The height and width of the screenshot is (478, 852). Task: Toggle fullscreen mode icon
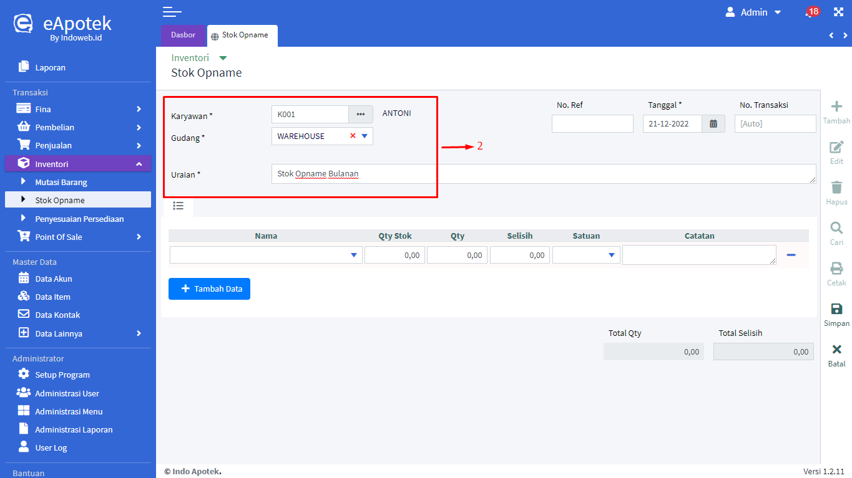click(838, 12)
